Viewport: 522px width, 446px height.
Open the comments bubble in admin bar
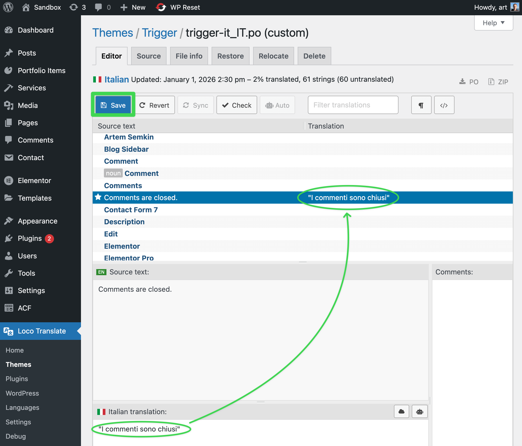pyautogui.click(x=103, y=7)
